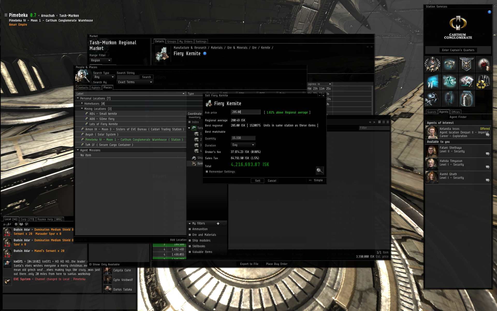This screenshot has width=497, height=311.
Task: Open the Duration dropdown set to Day
Action: click(x=243, y=145)
